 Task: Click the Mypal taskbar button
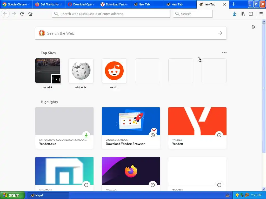(x=48, y=195)
